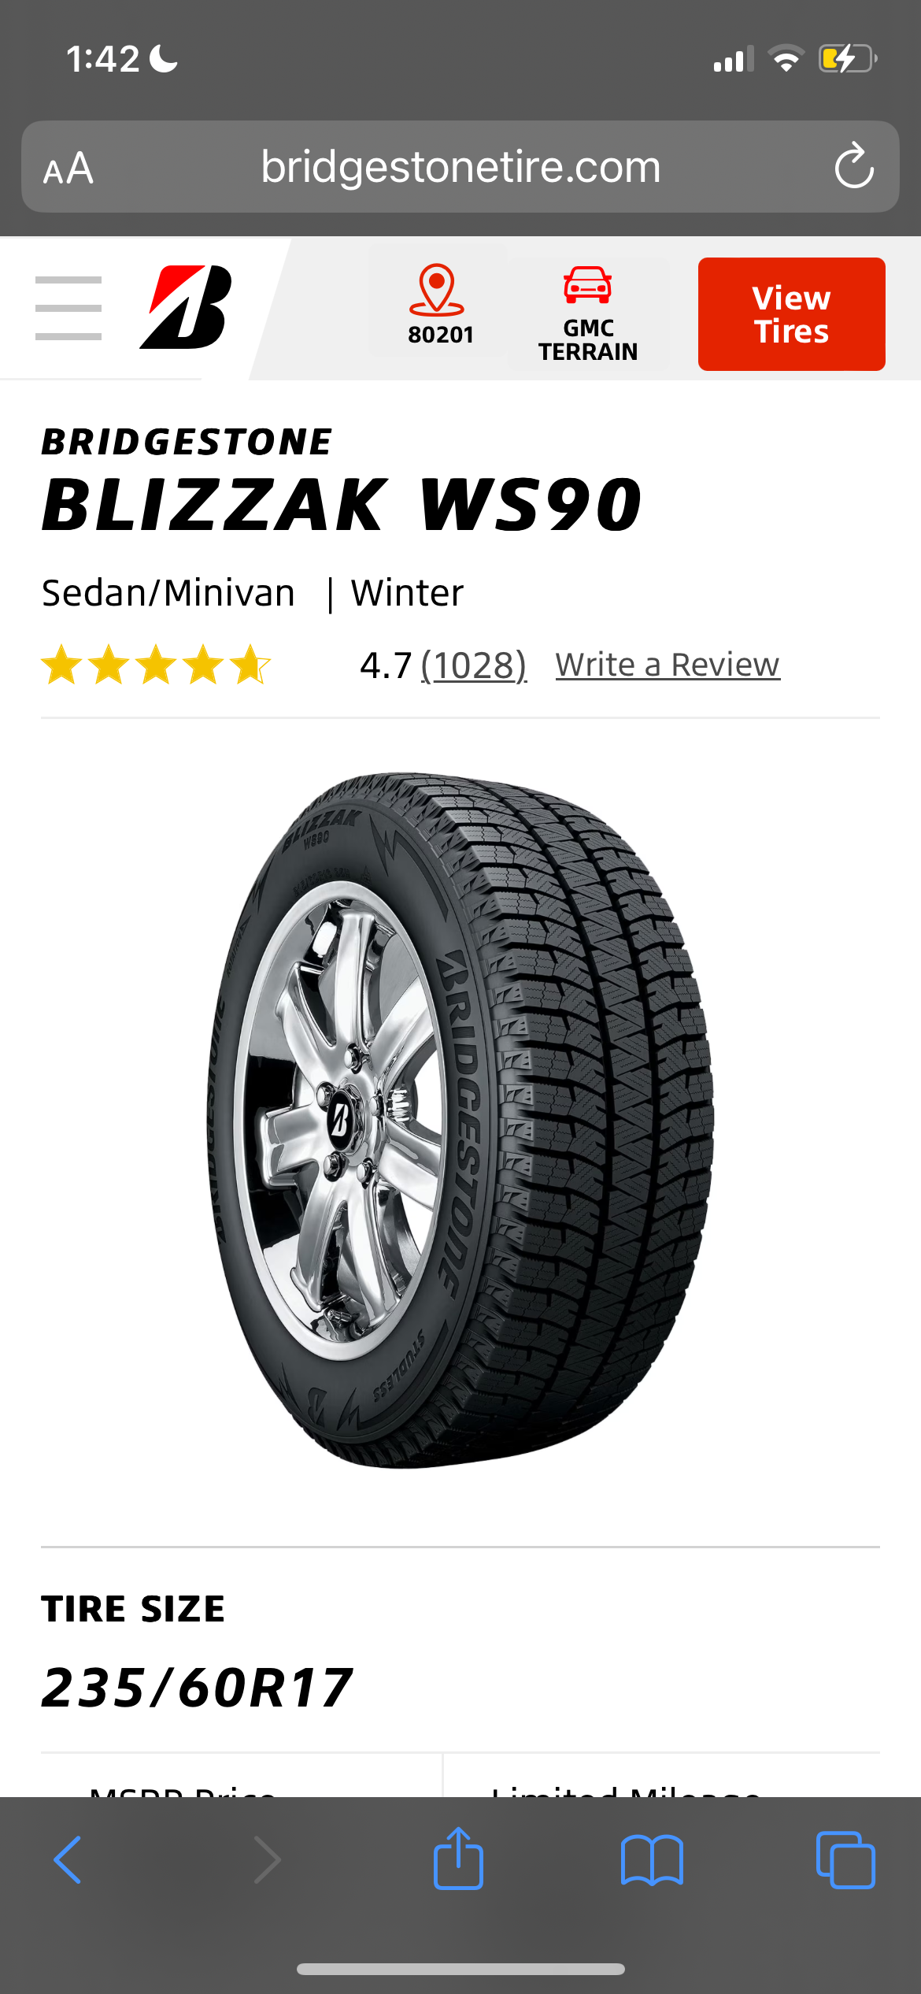
Task: Go back to the previous page
Action: pyautogui.click(x=68, y=1859)
